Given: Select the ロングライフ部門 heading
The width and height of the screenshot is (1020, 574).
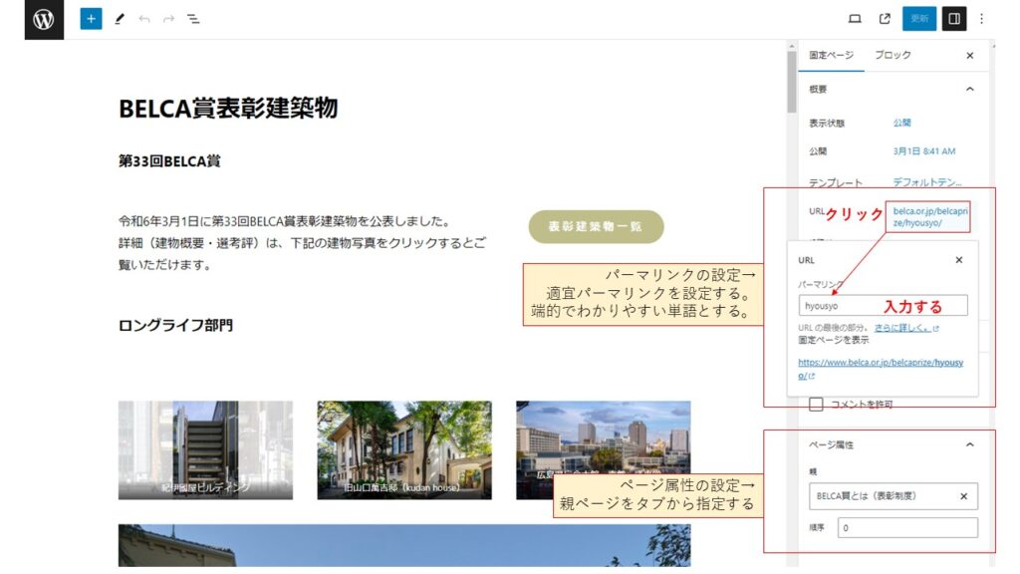Looking at the screenshot, I should coord(175,325).
